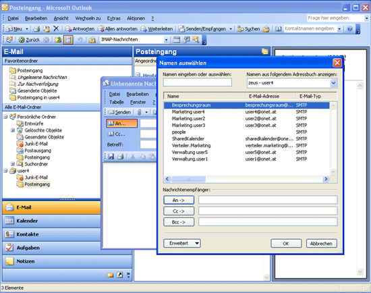Click the An... button in message window

[x=121, y=124]
